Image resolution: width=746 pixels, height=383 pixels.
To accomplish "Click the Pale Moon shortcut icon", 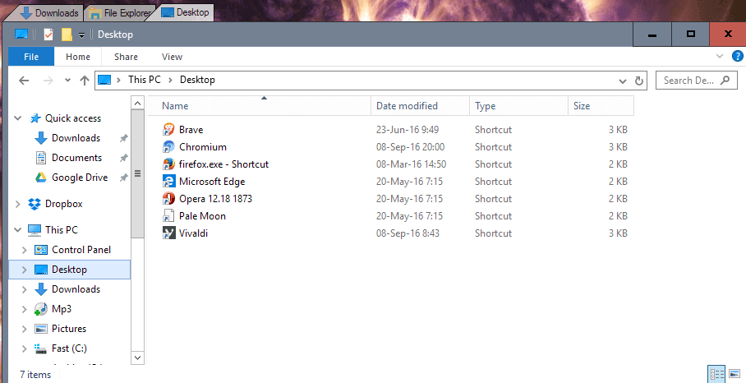I will click(168, 216).
